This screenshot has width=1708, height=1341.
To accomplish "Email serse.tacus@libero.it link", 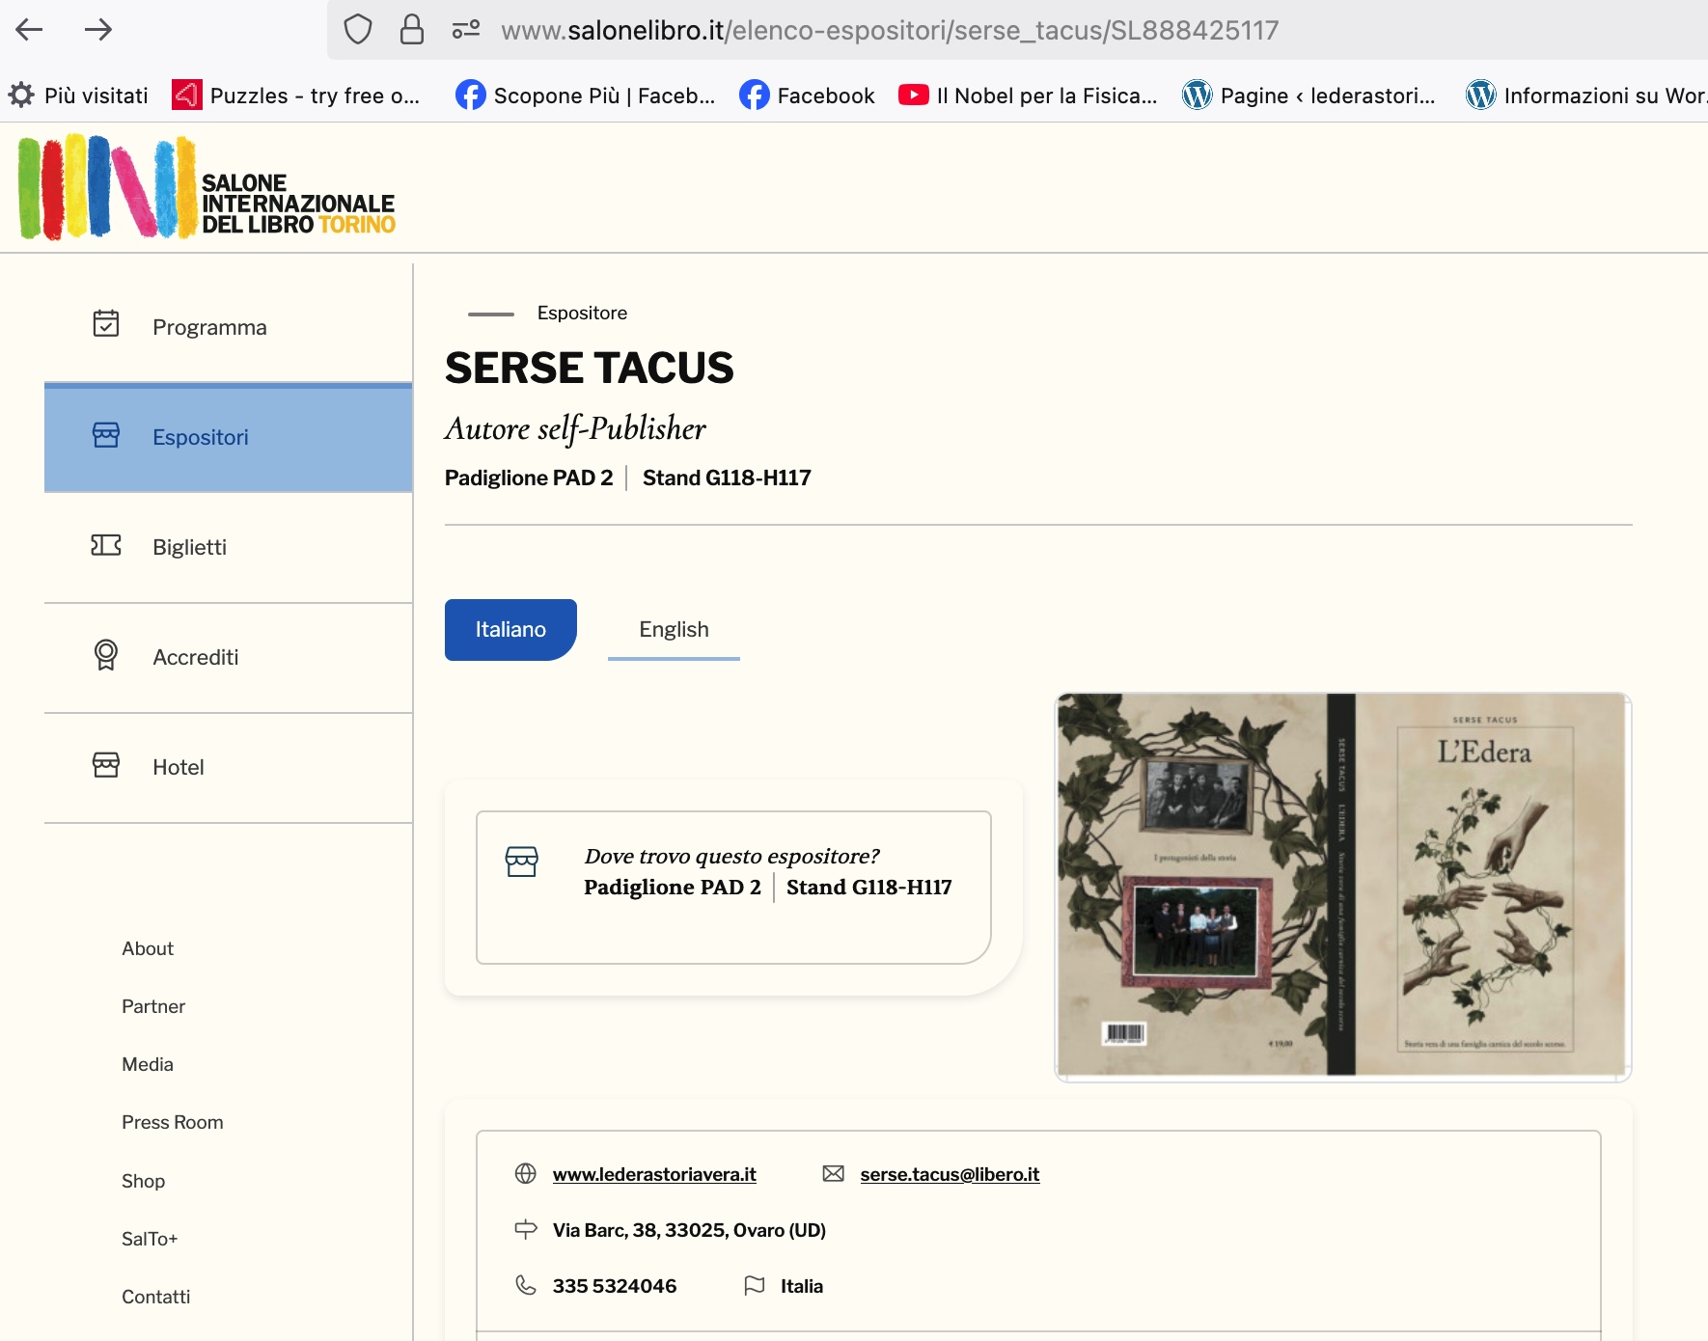I will [x=950, y=1174].
